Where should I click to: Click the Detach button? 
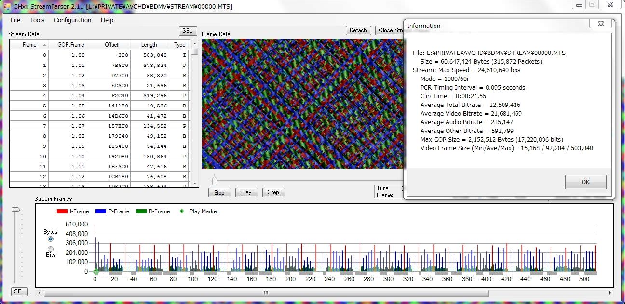pos(358,30)
